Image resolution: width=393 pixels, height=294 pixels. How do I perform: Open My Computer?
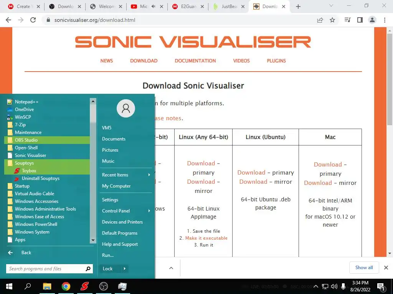click(126, 186)
